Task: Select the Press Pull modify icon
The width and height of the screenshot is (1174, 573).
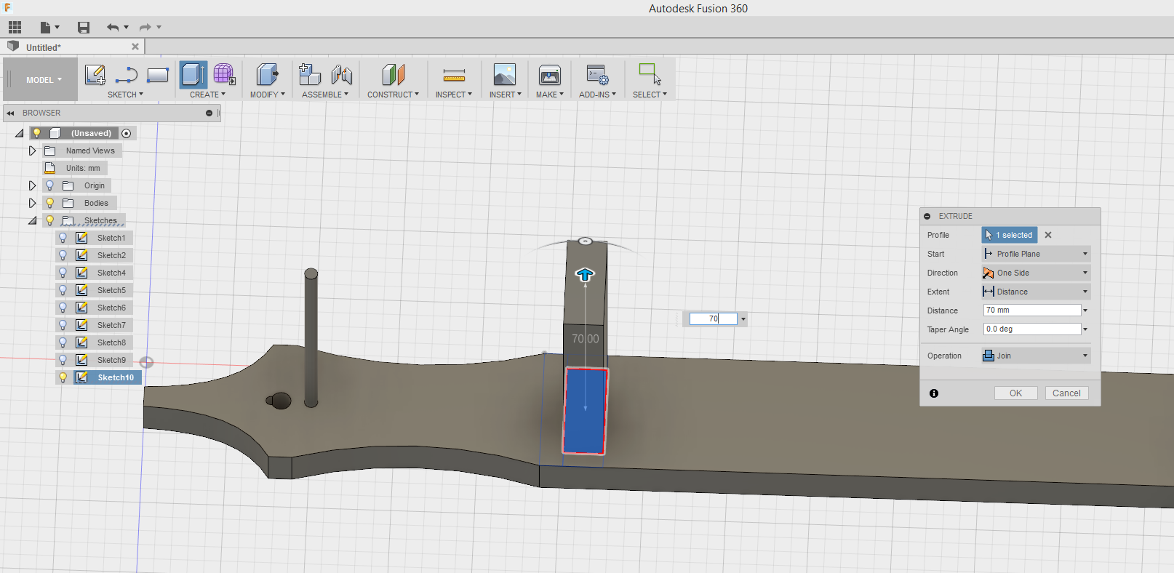Action: (x=267, y=75)
